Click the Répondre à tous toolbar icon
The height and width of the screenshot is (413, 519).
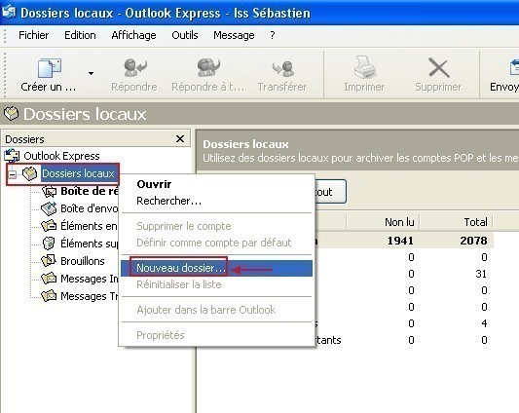pyautogui.click(x=208, y=67)
